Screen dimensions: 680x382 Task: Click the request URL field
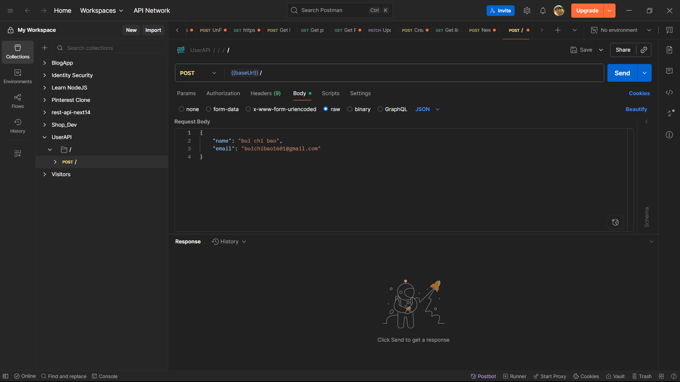414,73
